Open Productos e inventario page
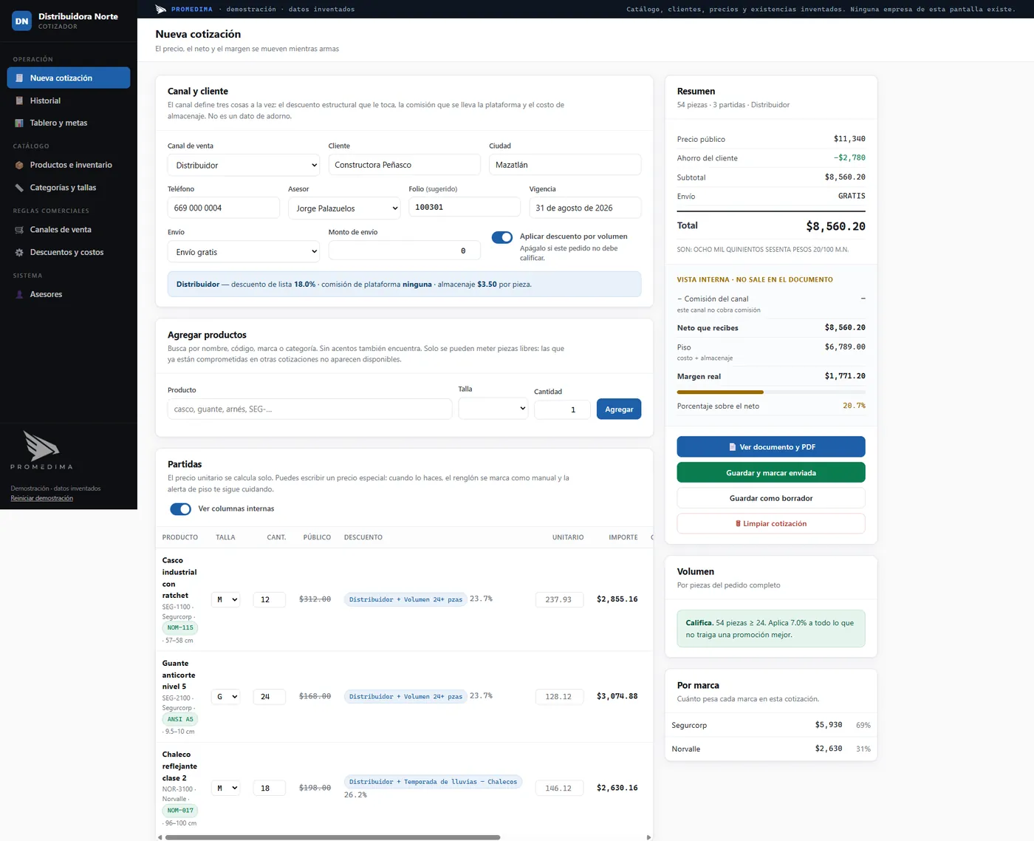This screenshot has height=841, width=1034. (69, 165)
